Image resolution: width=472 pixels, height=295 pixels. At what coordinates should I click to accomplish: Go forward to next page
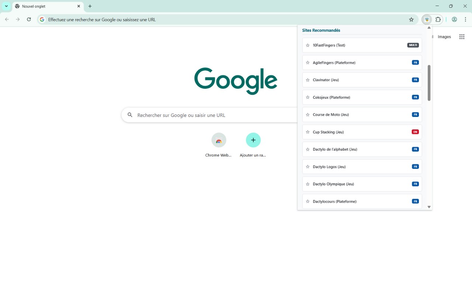click(x=18, y=20)
